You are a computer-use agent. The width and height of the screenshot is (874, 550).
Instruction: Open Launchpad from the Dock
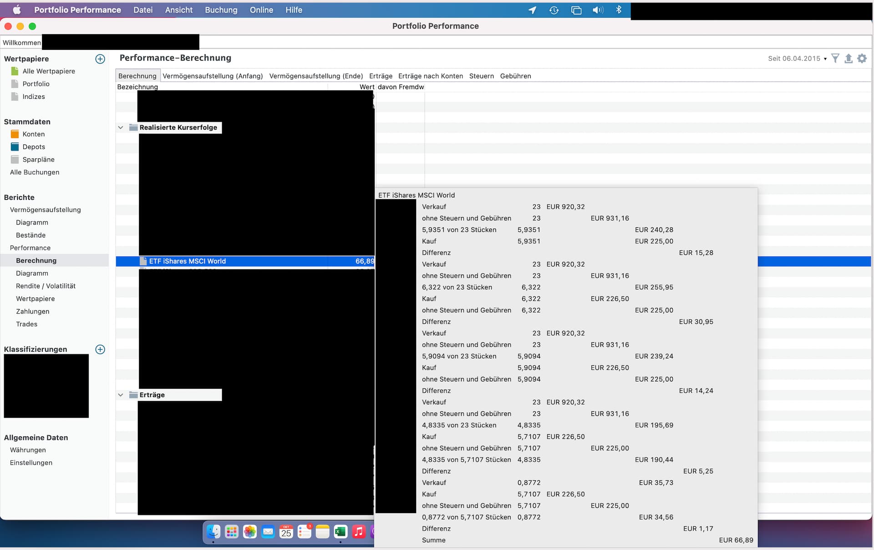[232, 532]
